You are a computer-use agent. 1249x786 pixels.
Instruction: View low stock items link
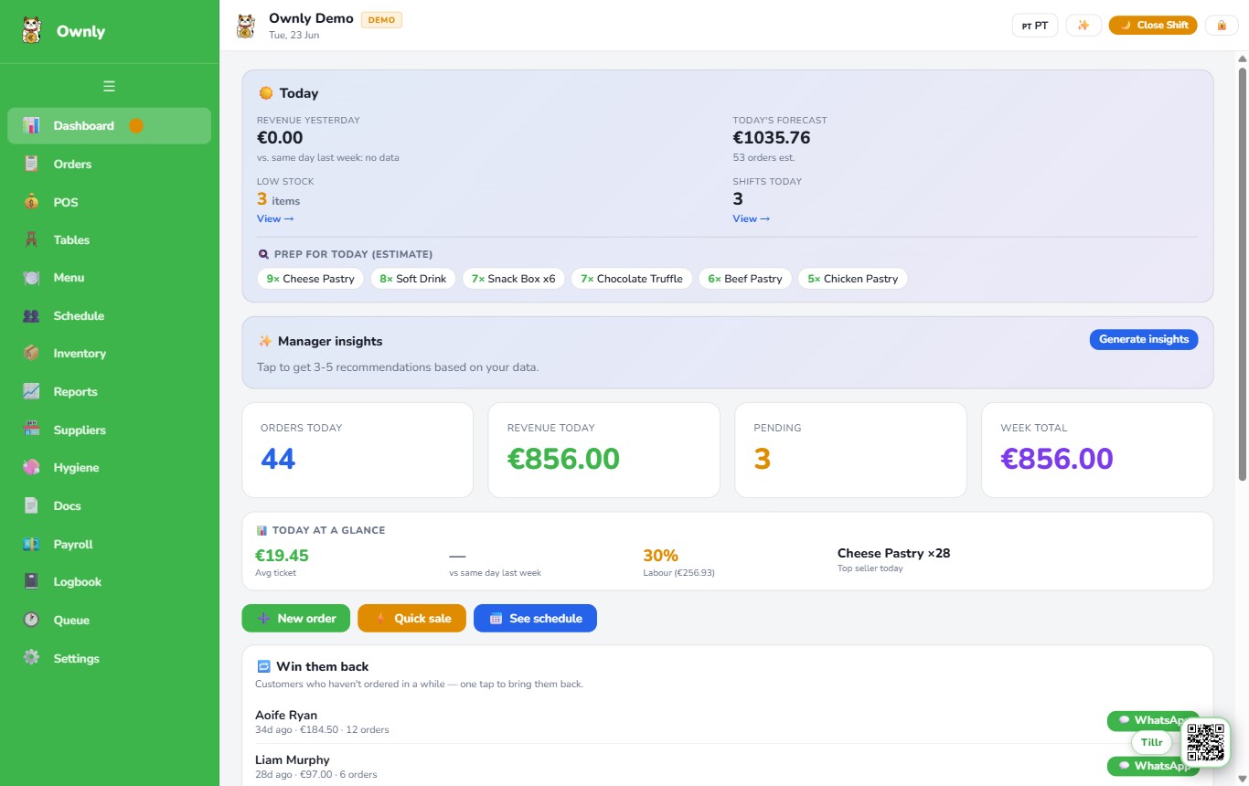(275, 218)
